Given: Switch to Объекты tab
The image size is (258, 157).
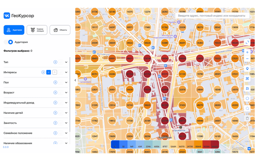Looking at the screenshot, I should (60, 30).
